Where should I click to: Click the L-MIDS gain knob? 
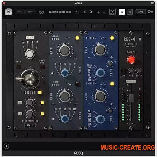coord(100,96)
